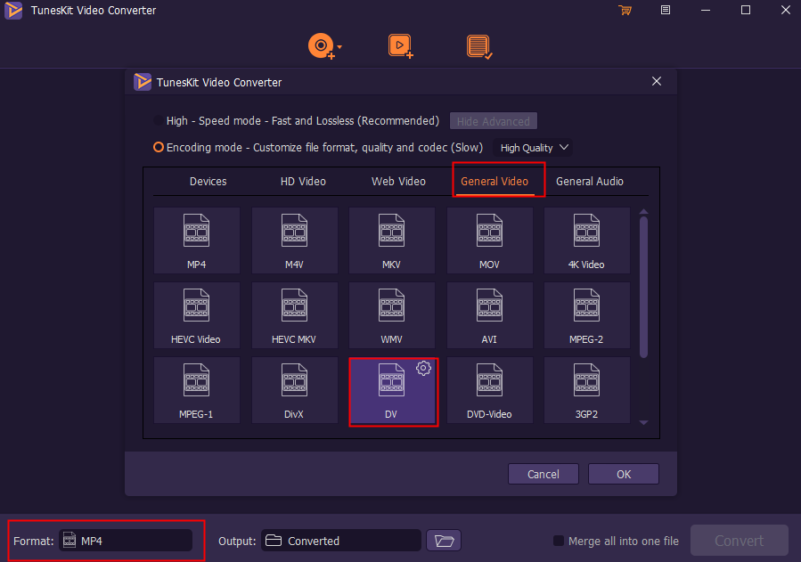The width and height of the screenshot is (801, 562).
Task: Open DV format settings gear
Action: coord(423,368)
